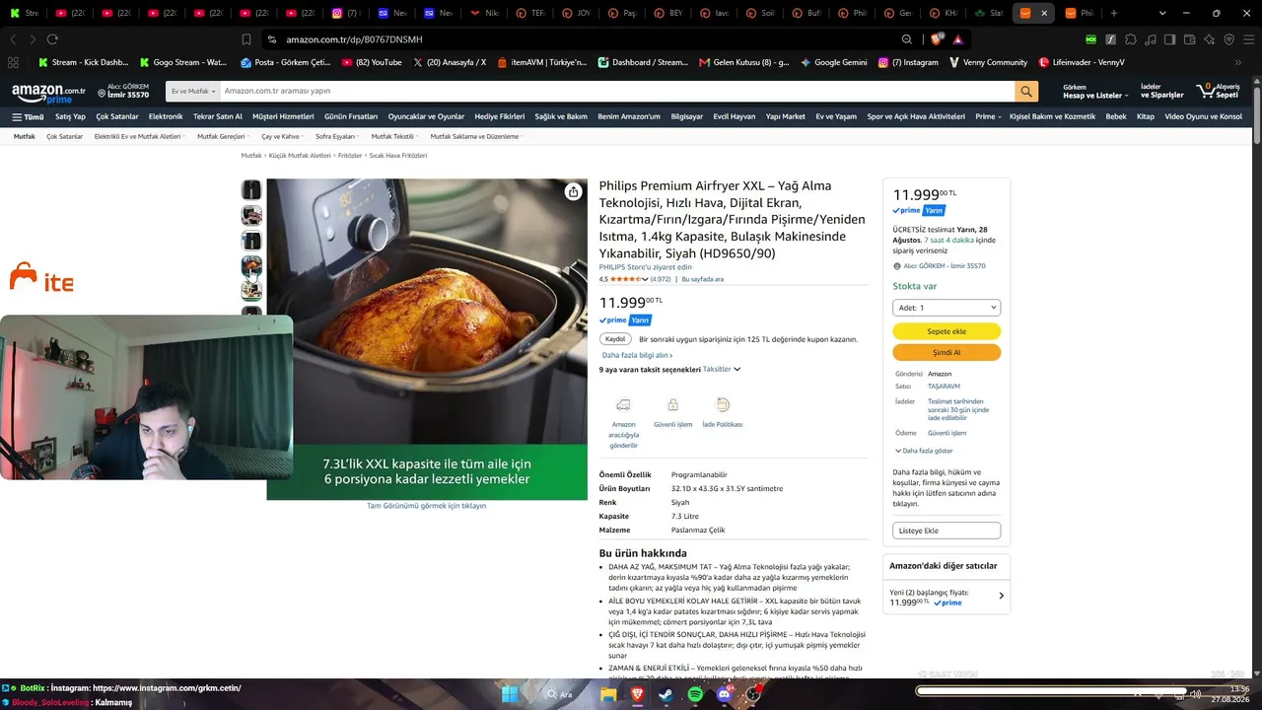The height and width of the screenshot is (710, 1262).
Task: Click the browser address bar URL
Action: tap(354, 39)
